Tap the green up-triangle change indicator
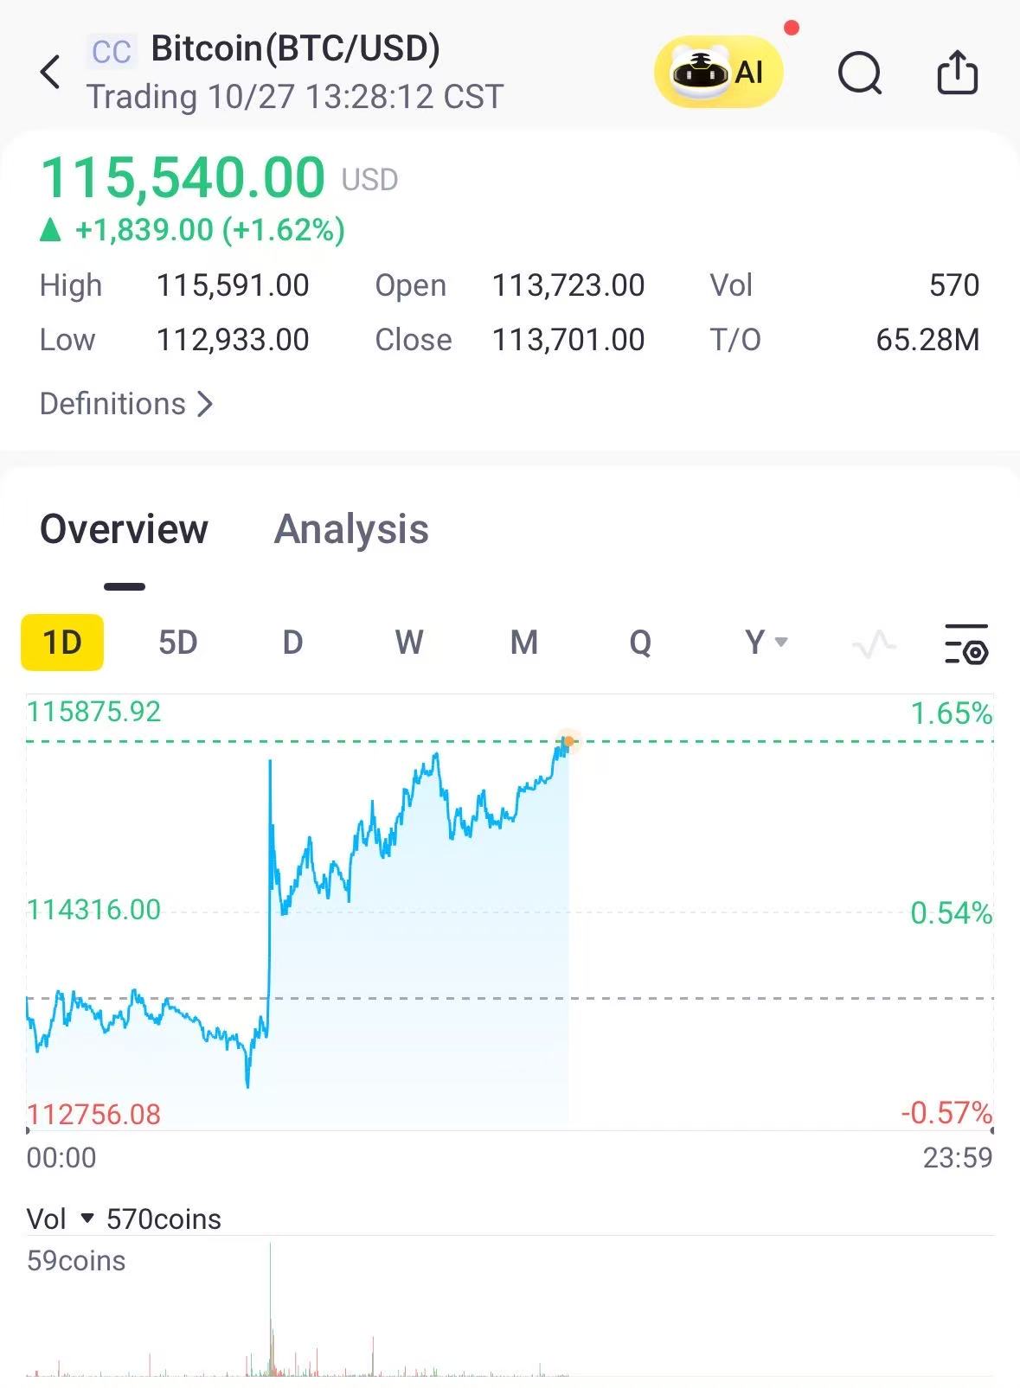The height and width of the screenshot is (1388, 1020). point(51,230)
